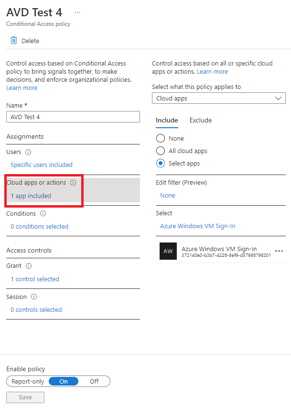Click the Conditional Access policy subtitle

point(38,24)
